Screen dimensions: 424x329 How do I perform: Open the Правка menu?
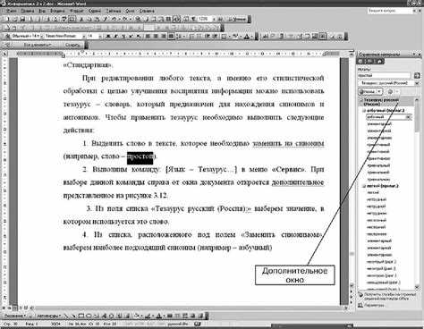point(28,11)
